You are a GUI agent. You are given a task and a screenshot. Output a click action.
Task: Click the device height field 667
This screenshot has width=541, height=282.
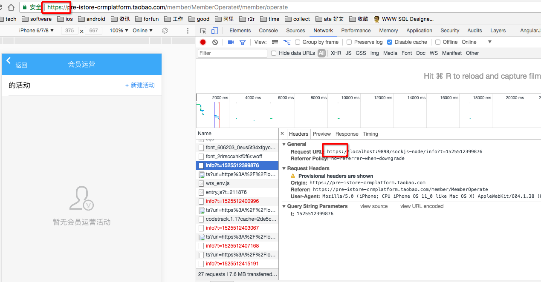tap(93, 31)
